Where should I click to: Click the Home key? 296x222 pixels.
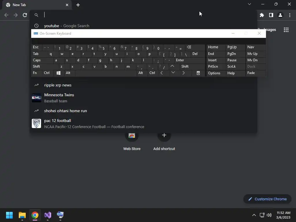click(x=216, y=47)
